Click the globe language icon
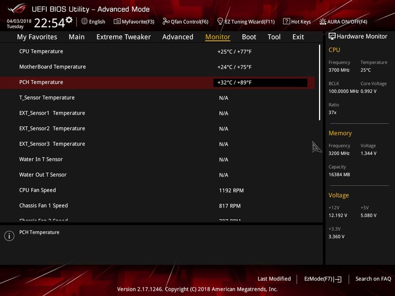395x296 pixels. pos(84,21)
